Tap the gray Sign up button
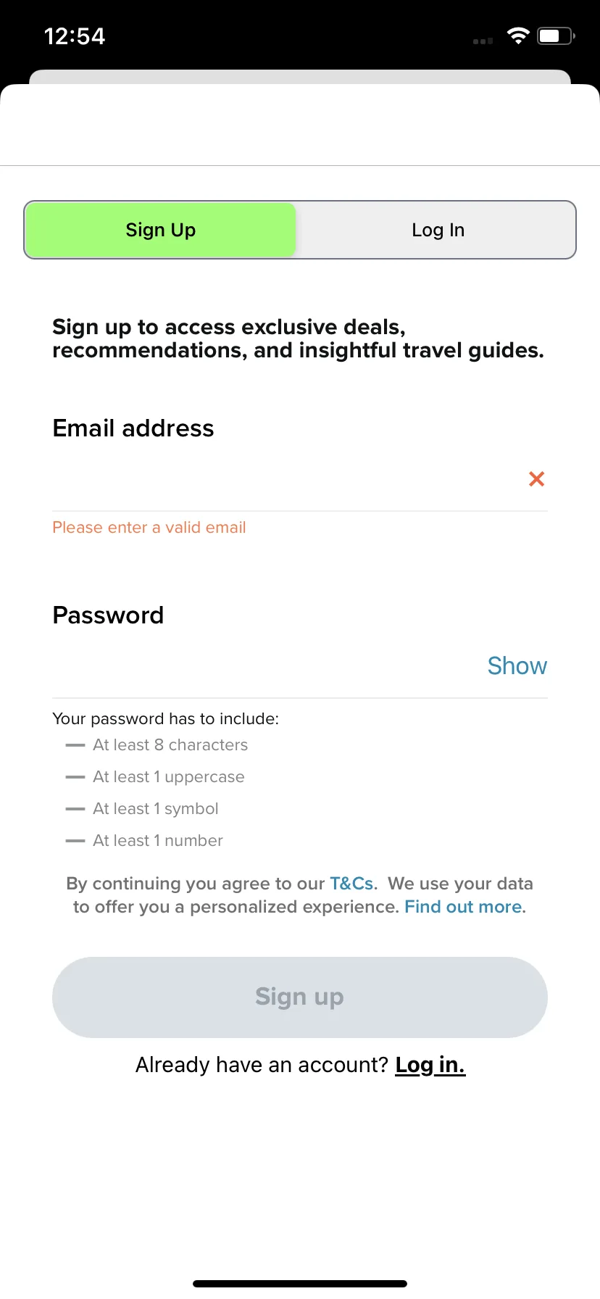 click(x=300, y=997)
